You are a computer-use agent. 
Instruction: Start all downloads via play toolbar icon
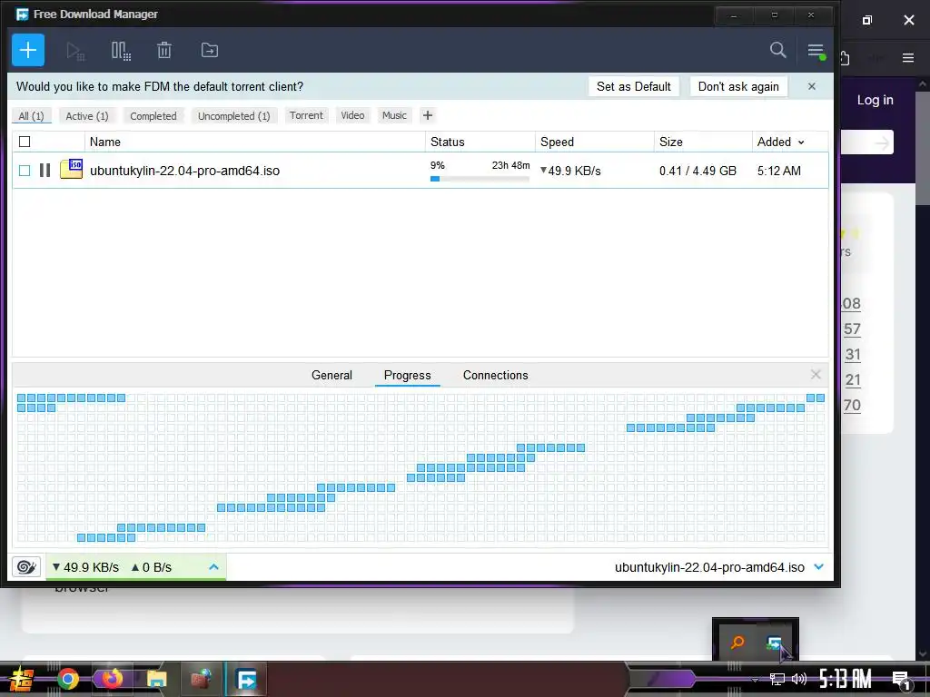point(75,51)
